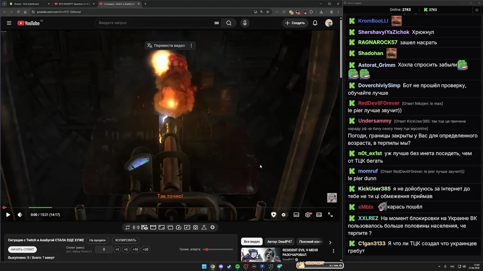Click the YouTube search magnifier button
This screenshot has height=271, width=483.
[229, 23]
